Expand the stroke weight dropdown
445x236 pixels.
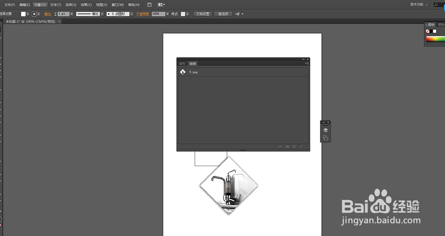tap(72, 14)
